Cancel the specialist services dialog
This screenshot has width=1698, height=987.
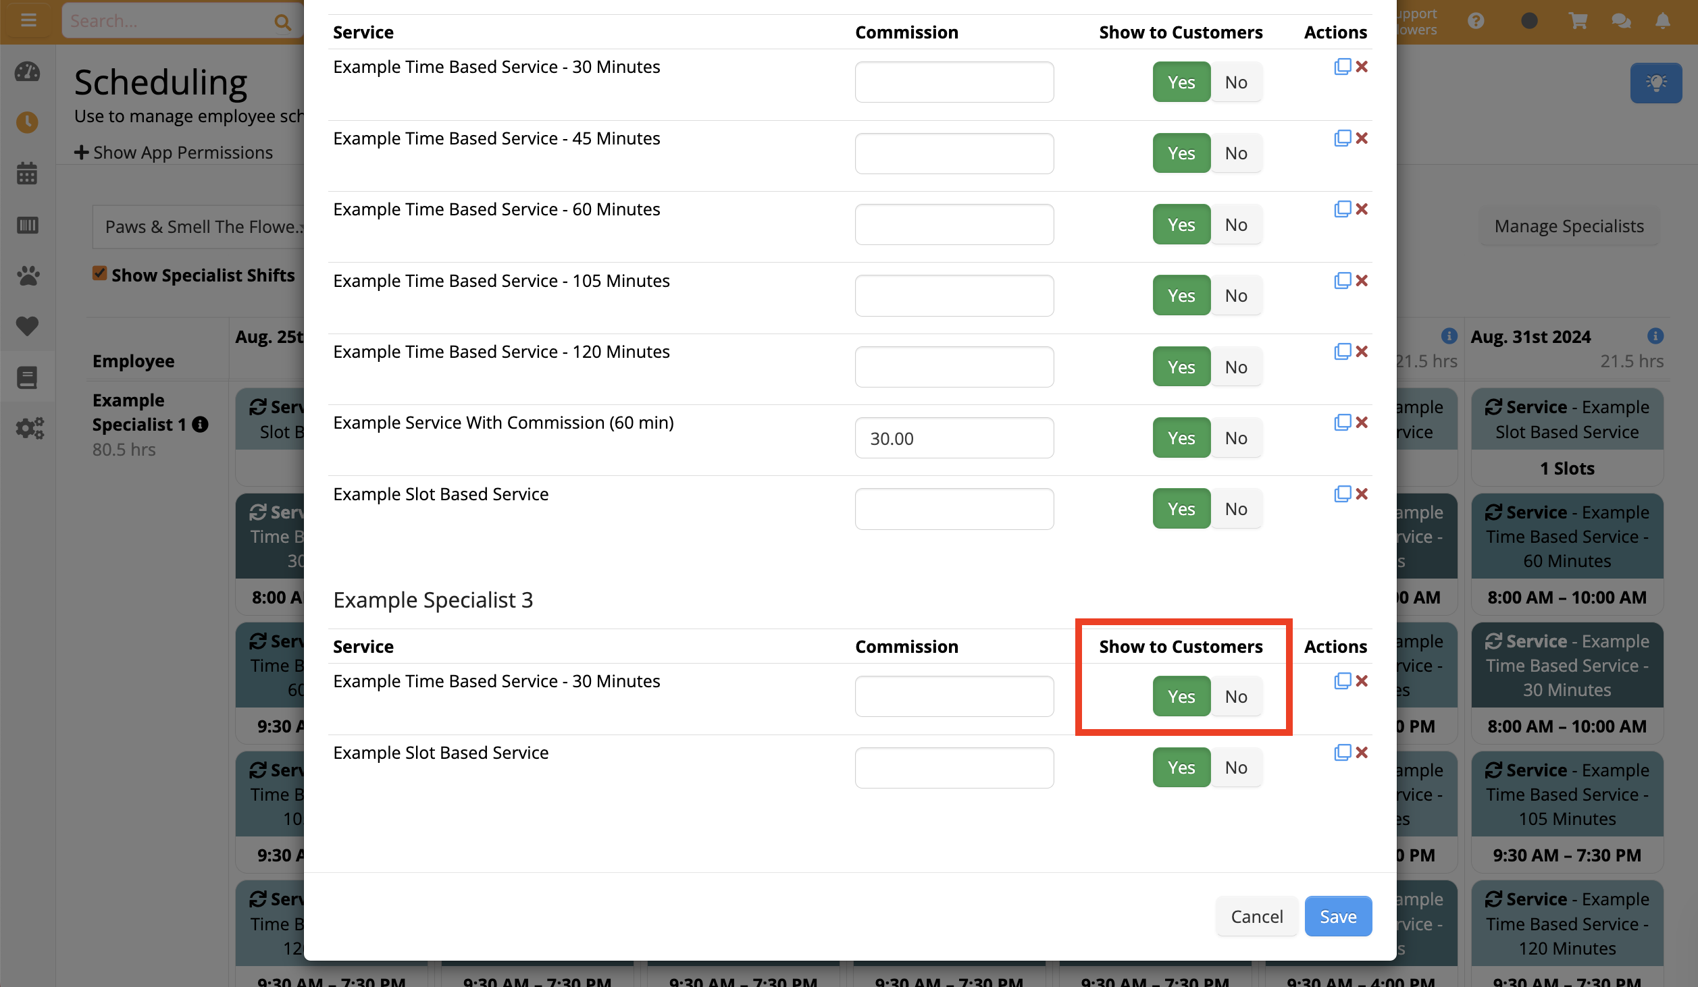pyautogui.click(x=1256, y=916)
